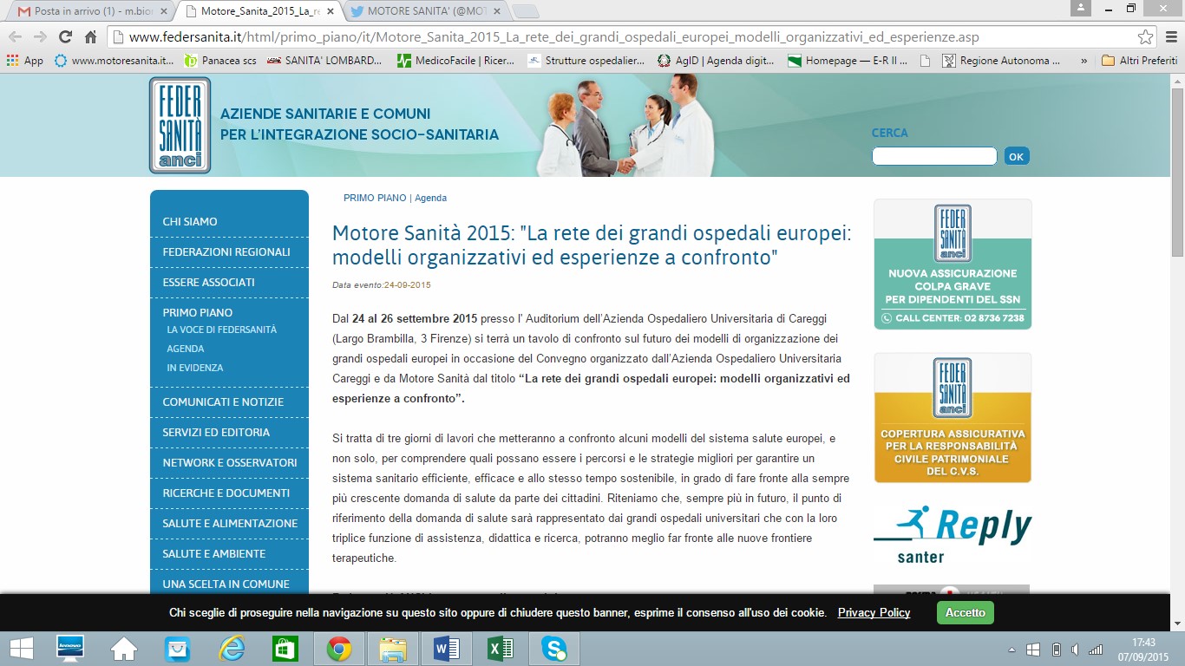Screen dimensions: 1185x666
Task: Open the Nuova Assicurazione Colpa Grave banner
Action: [x=953, y=264]
